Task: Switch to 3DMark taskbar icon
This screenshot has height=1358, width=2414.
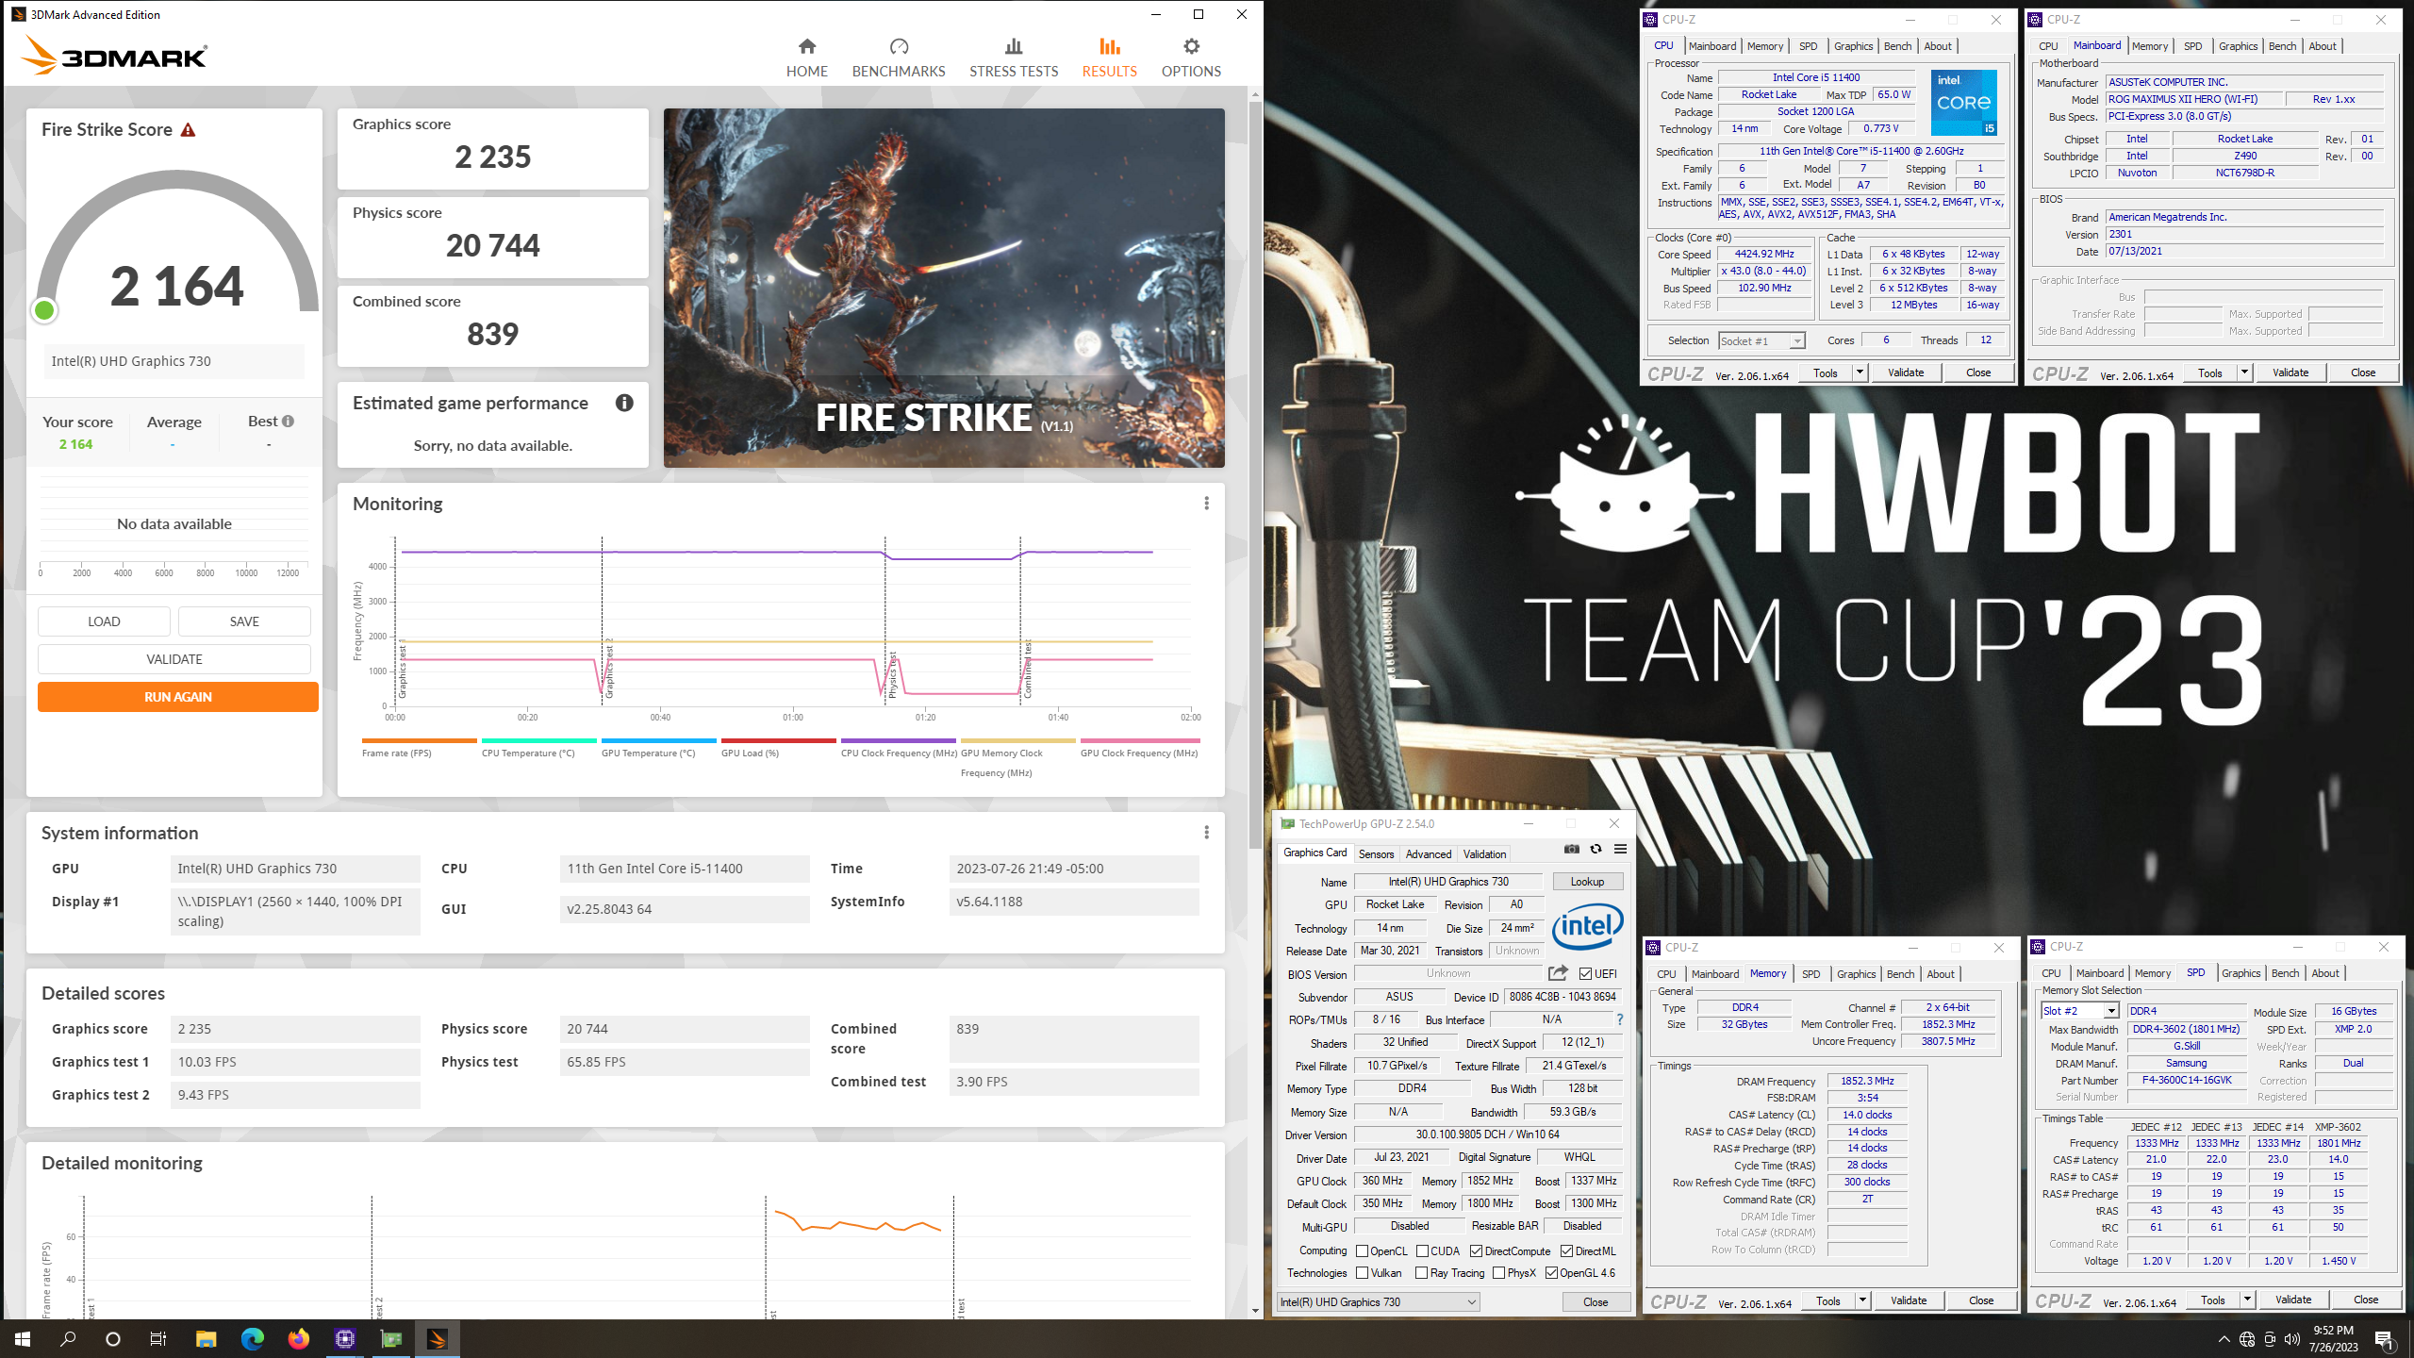Action: click(437, 1338)
